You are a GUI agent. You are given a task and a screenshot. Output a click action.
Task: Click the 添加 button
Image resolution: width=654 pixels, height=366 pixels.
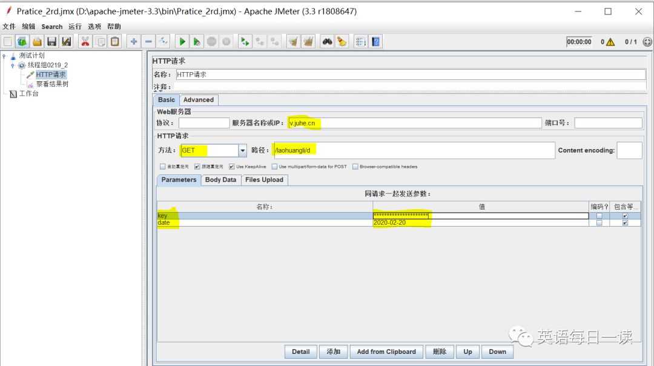pos(333,351)
